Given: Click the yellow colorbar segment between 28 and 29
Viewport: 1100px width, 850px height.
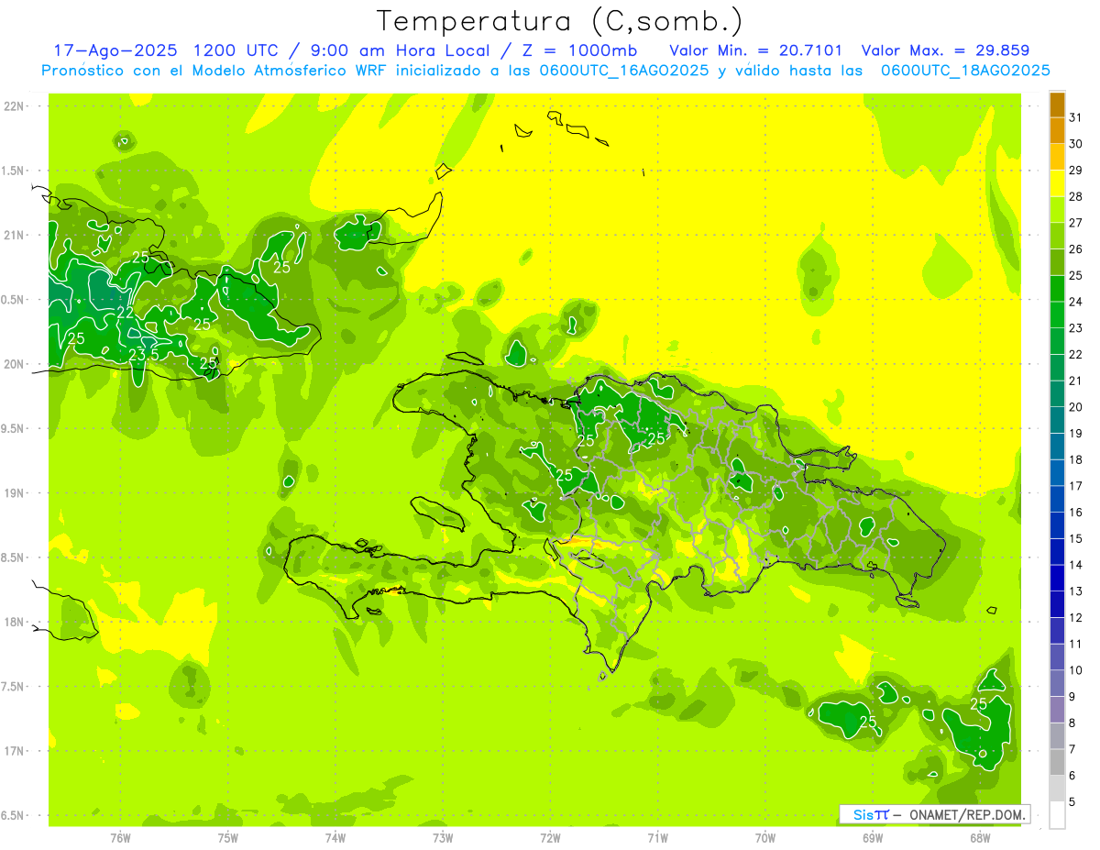Looking at the screenshot, I should click(x=1057, y=183).
